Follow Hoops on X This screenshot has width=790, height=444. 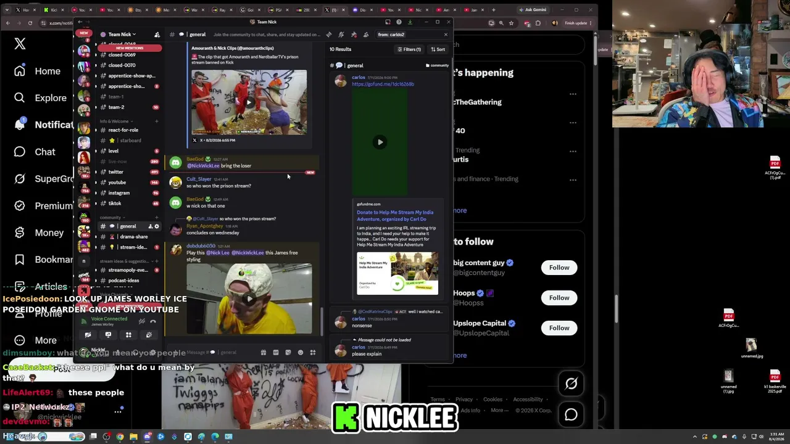coord(559,298)
